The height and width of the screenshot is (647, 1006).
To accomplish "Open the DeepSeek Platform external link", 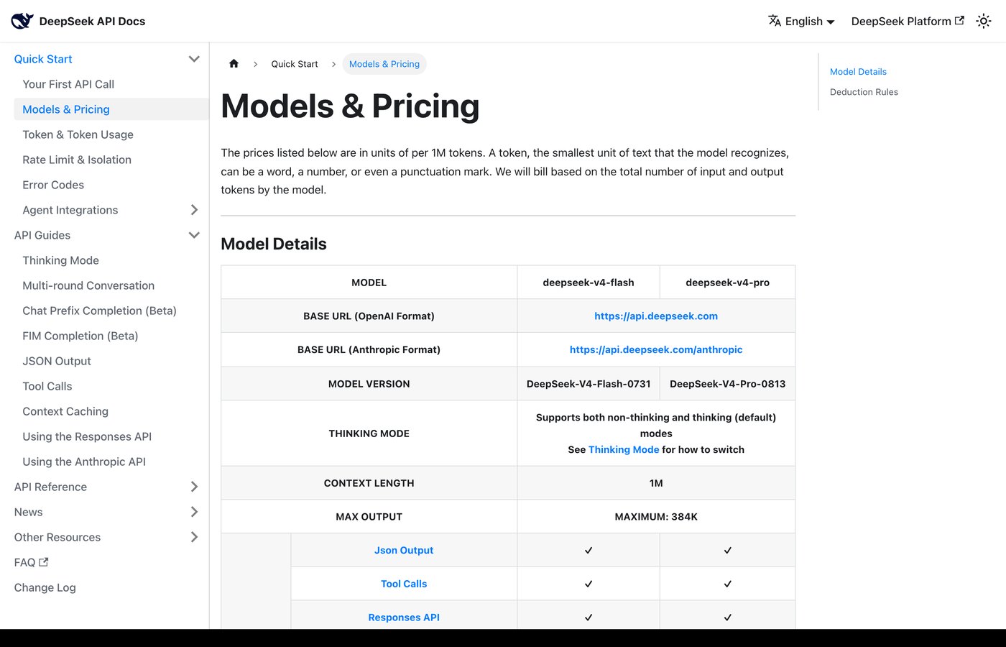I will [908, 21].
